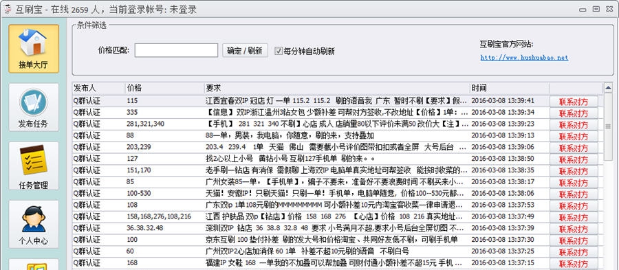
Task: Click the 价格匹配 input field
Action: click(176, 50)
